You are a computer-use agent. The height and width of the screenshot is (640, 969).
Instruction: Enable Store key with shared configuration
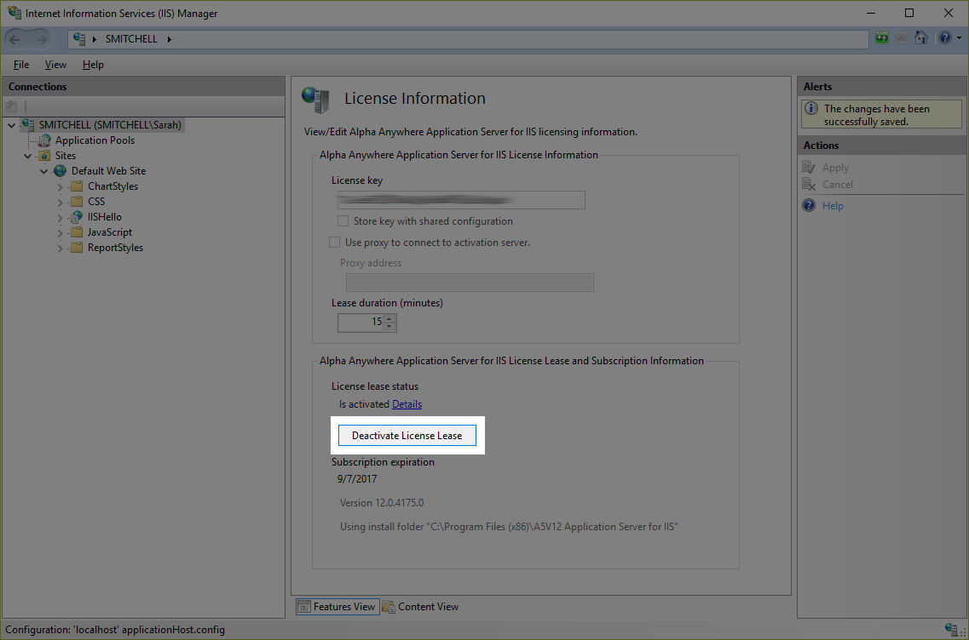(x=343, y=221)
